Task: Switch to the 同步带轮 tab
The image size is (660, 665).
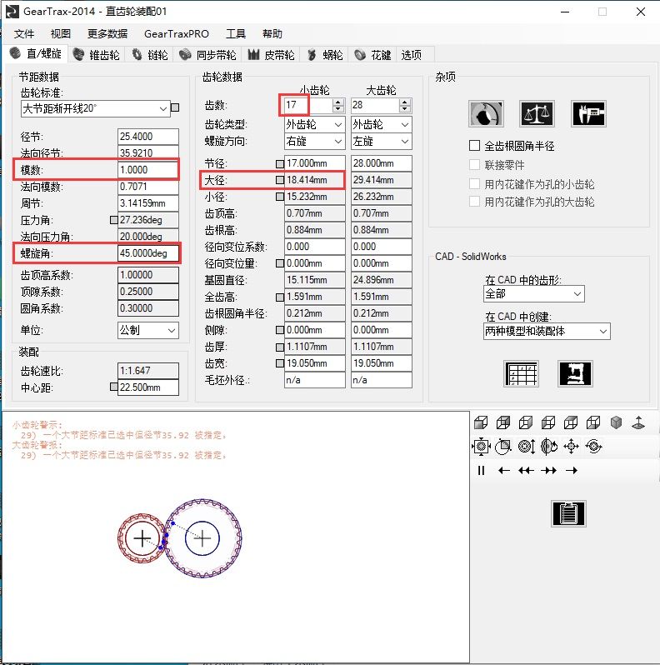Action: (x=207, y=55)
